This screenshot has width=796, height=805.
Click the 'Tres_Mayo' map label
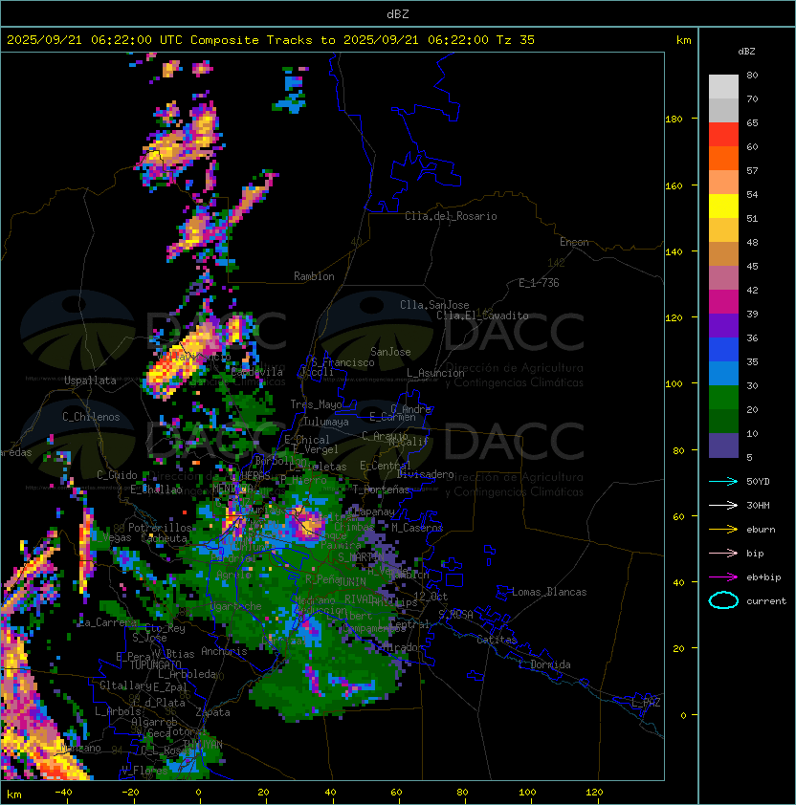coord(316,404)
